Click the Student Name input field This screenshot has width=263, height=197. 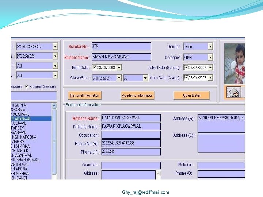[121, 57]
